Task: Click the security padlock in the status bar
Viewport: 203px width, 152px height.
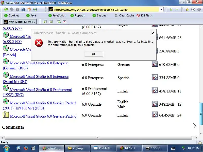Action: (x=200, y=142)
